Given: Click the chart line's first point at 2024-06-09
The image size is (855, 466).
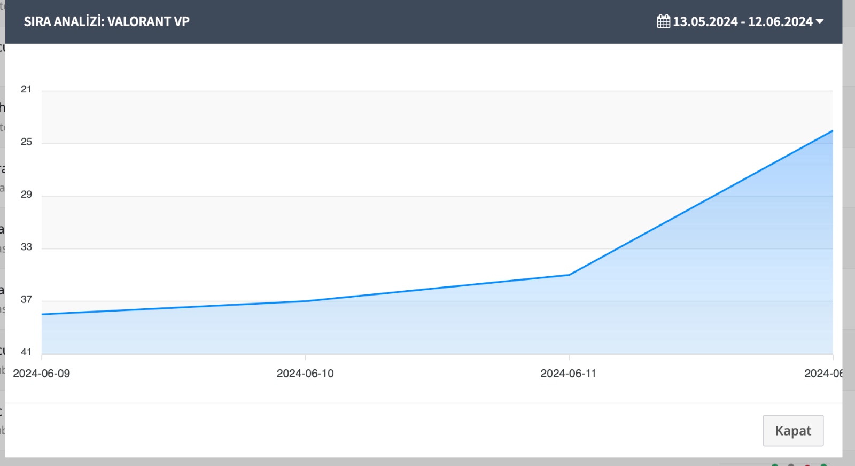Looking at the screenshot, I should tap(42, 314).
